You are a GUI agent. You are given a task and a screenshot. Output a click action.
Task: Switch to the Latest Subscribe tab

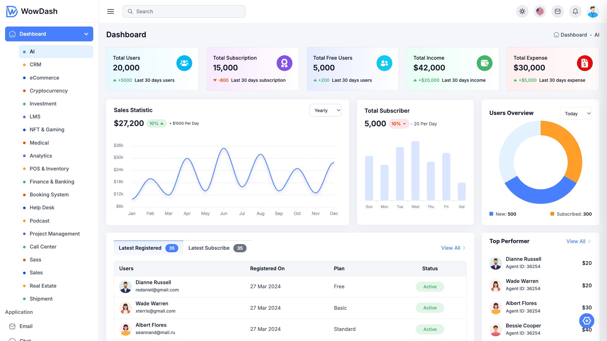[x=209, y=248]
